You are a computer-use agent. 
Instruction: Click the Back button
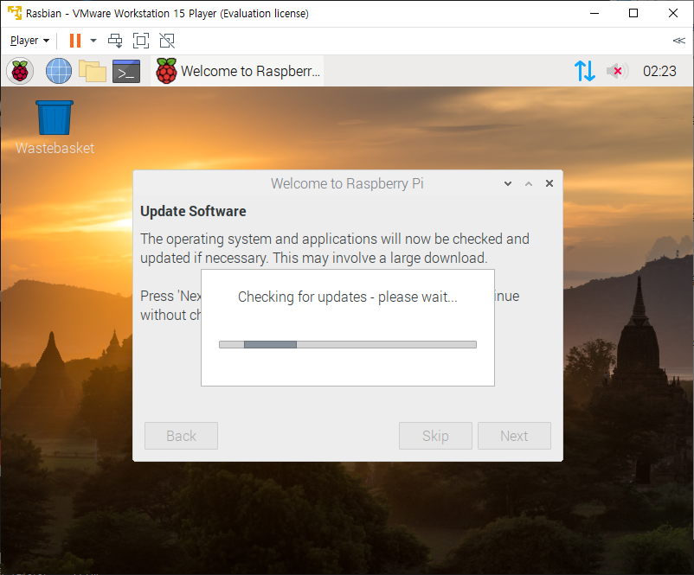[x=181, y=436]
